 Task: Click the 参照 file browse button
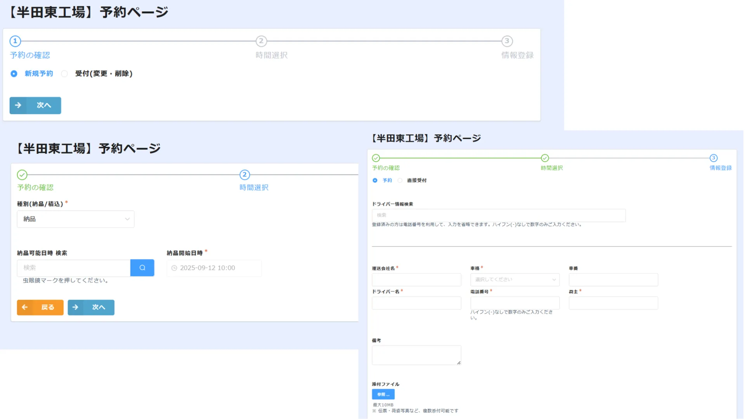[x=383, y=394]
